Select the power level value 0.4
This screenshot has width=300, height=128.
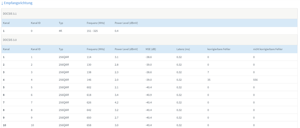click(117, 31)
